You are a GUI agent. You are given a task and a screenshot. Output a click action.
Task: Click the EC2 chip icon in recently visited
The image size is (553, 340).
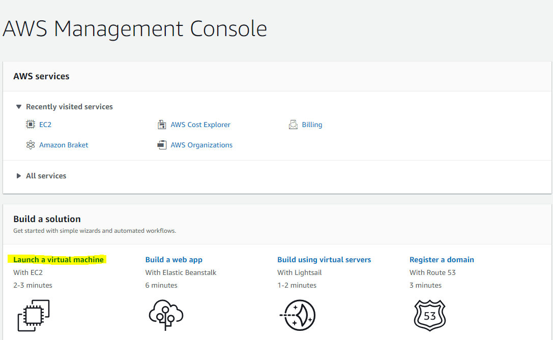tap(31, 125)
